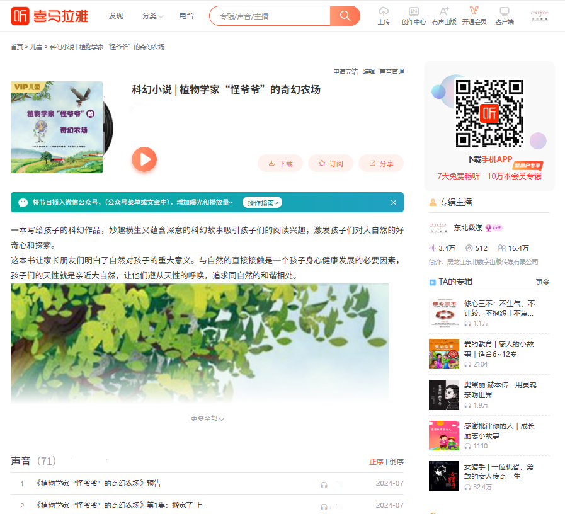Screen dimensions: 565x514
Task: Click the search box 专辑/声音/主播
Action: coord(271,16)
